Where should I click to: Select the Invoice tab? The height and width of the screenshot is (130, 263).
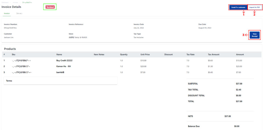click(x=7, y=13)
